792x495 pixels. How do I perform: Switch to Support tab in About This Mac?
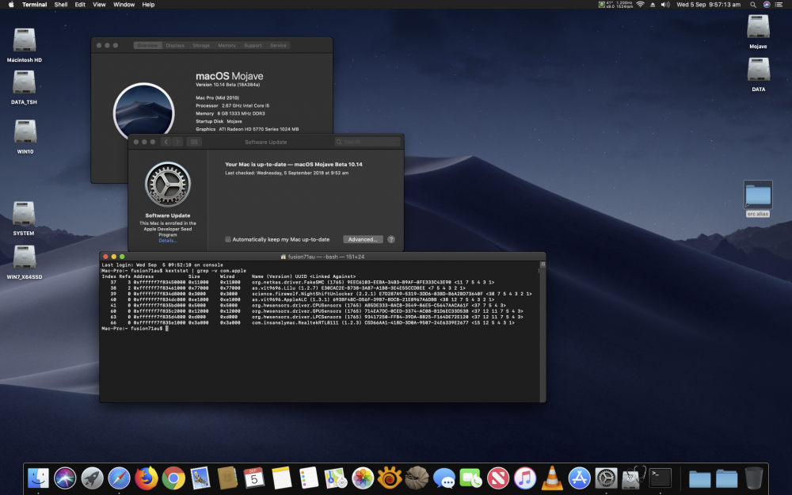(x=253, y=45)
